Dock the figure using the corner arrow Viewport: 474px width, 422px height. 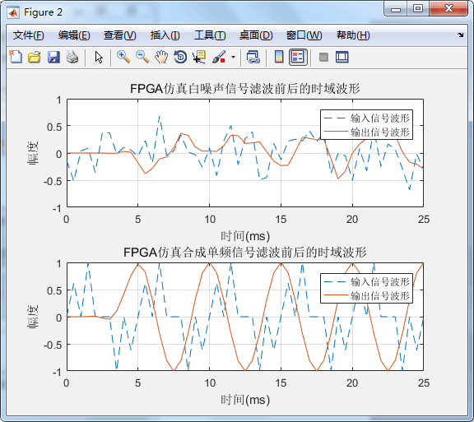460,35
